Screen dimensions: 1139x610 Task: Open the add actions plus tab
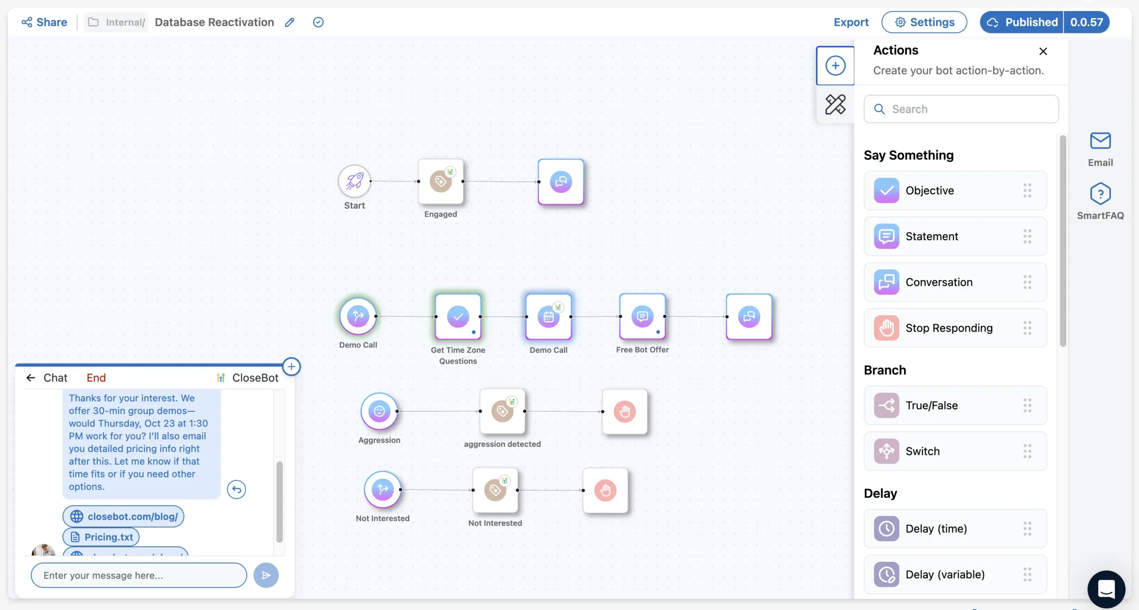click(835, 66)
